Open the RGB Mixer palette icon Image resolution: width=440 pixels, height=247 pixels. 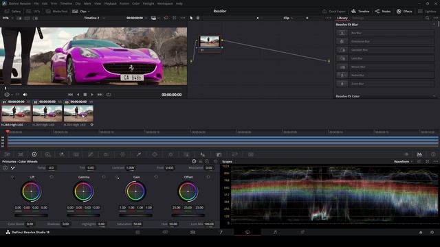[x=62, y=154]
